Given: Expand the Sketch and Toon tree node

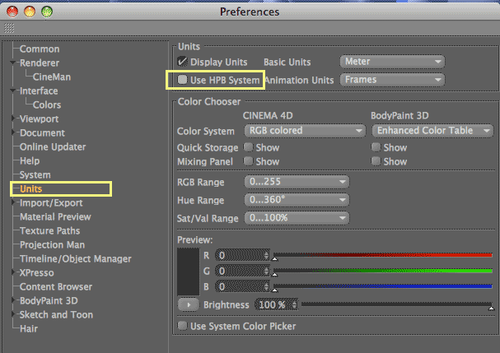Looking at the screenshot, I should [13, 314].
